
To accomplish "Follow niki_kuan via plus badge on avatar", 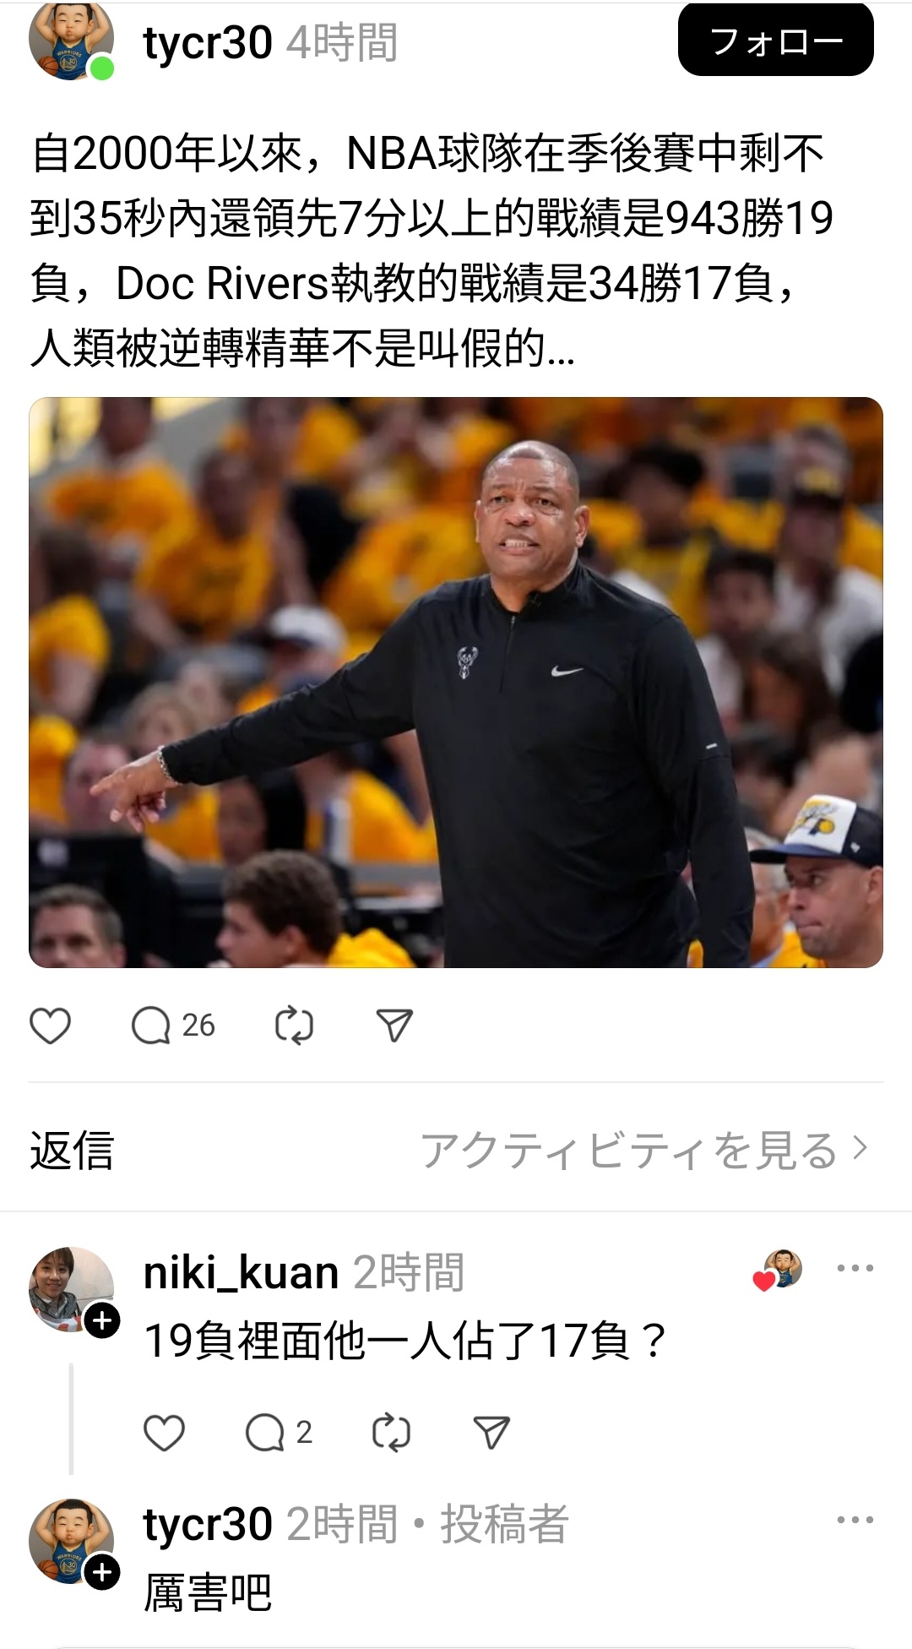I will pyautogui.click(x=102, y=1320).
